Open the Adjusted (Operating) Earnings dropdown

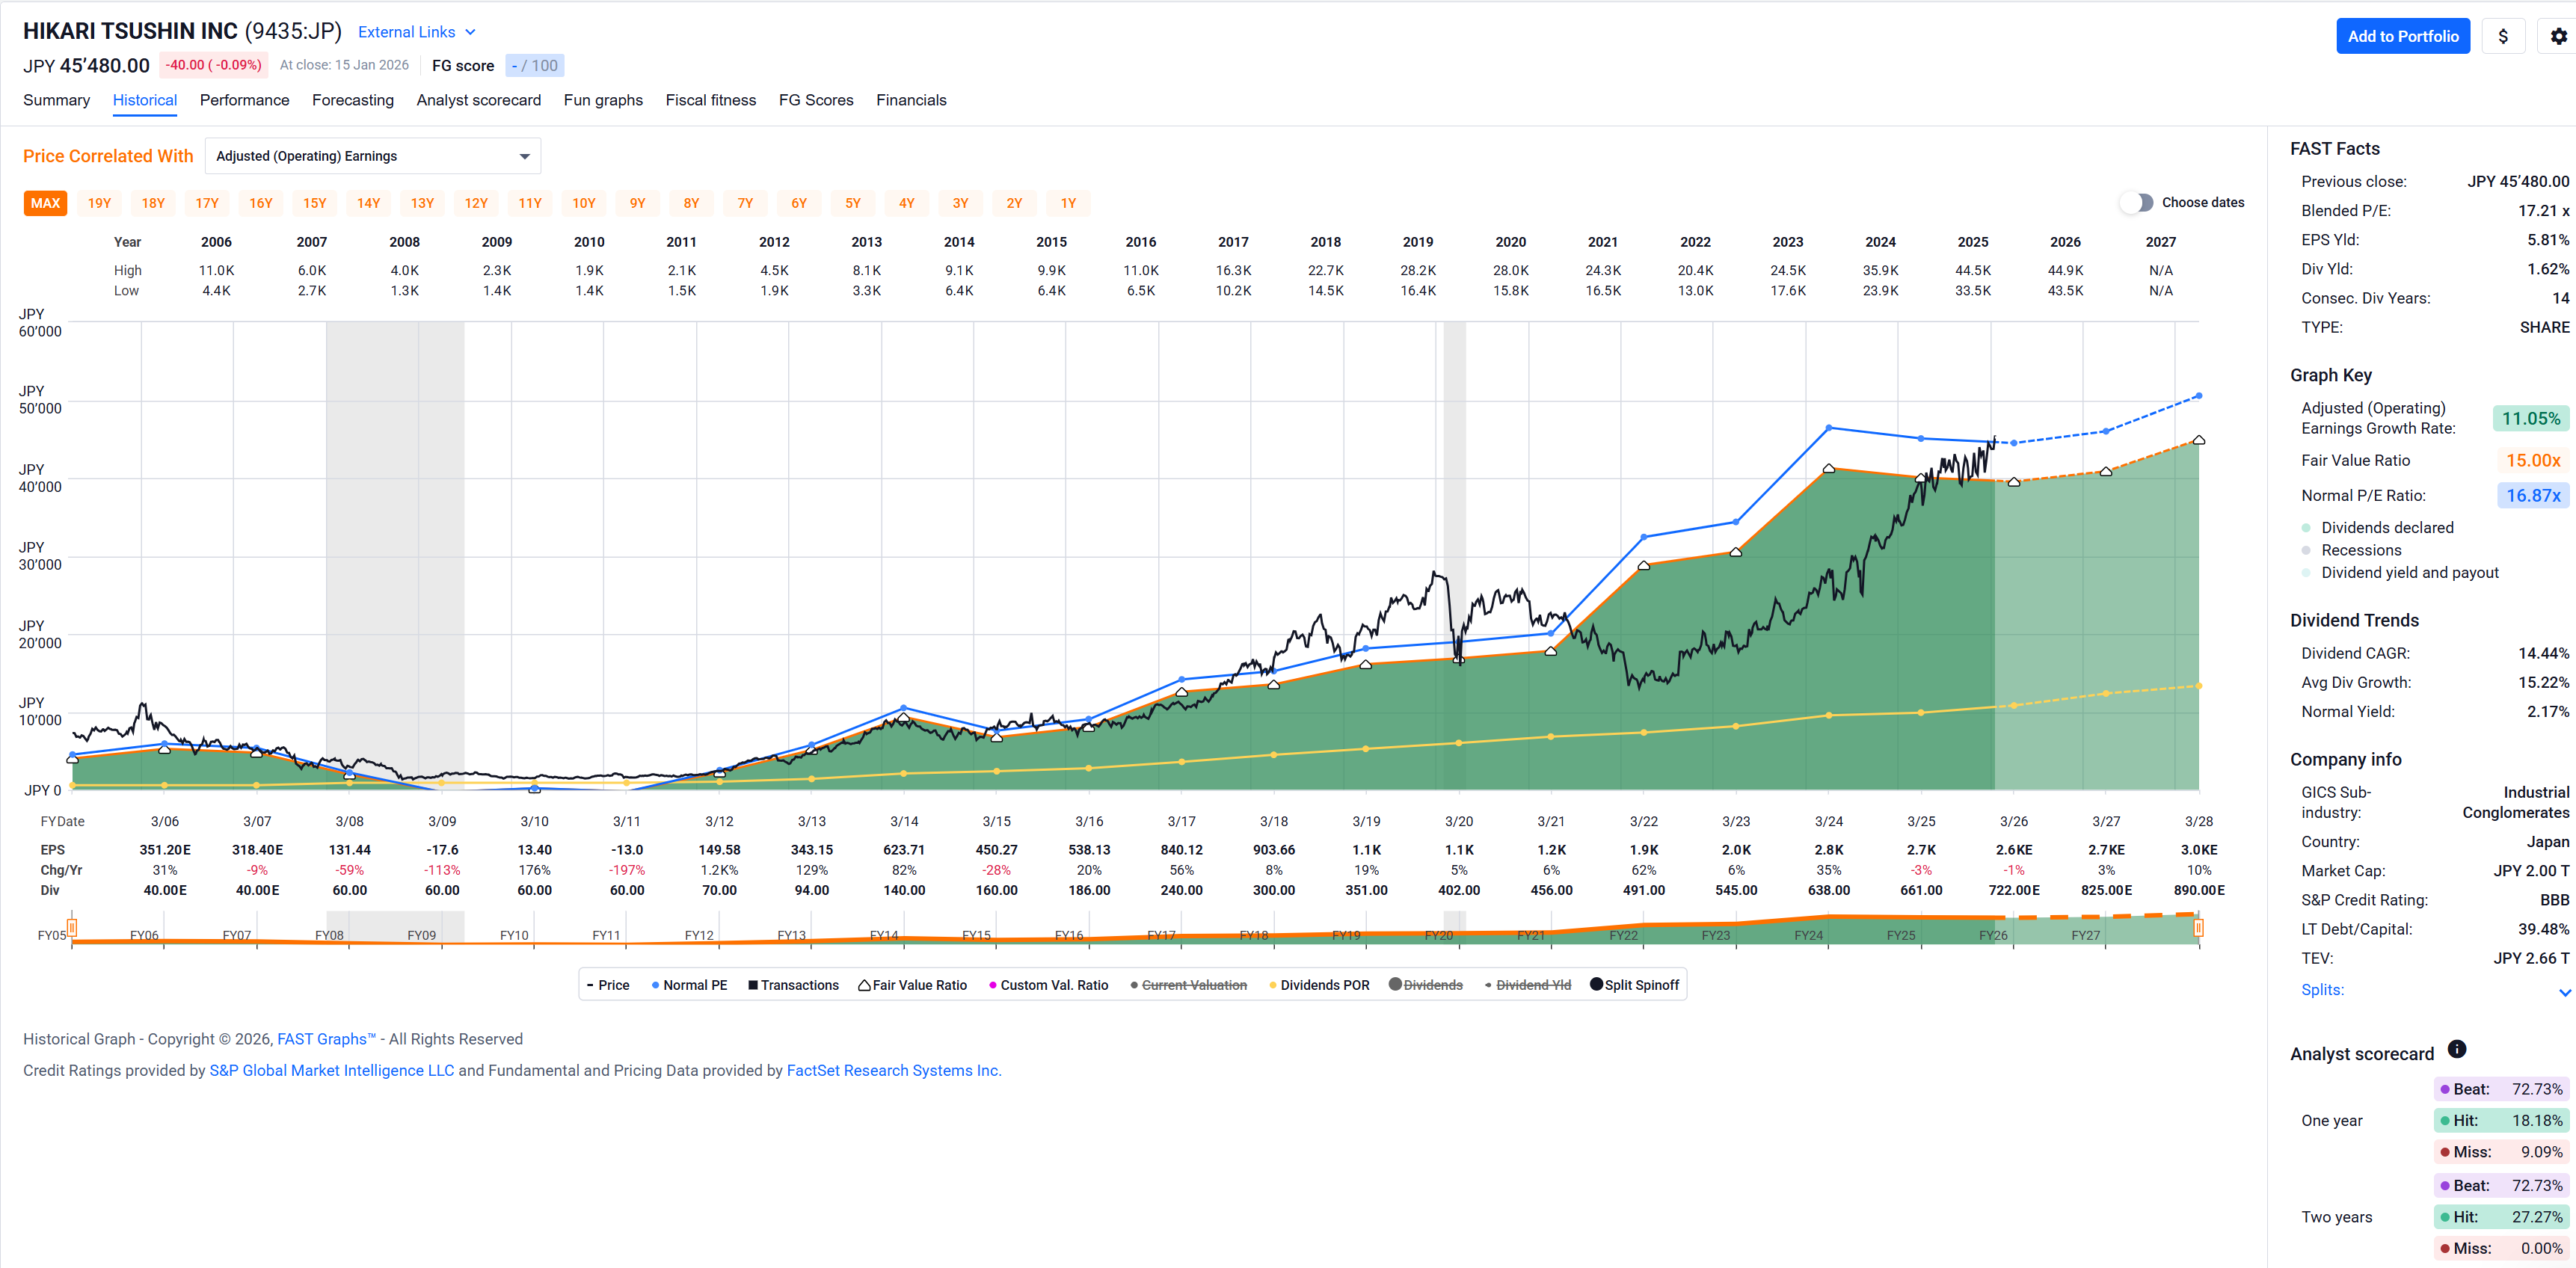coord(372,156)
